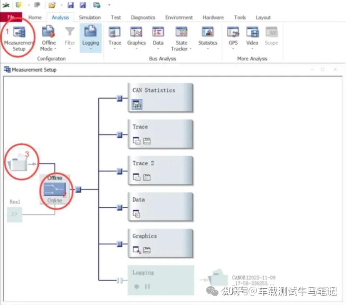The height and width of the screenshot is (305, 346).
Task: Click the hot spot square before the CAN Statistics block
Action: pyautogui.click(x=119, y=98)
